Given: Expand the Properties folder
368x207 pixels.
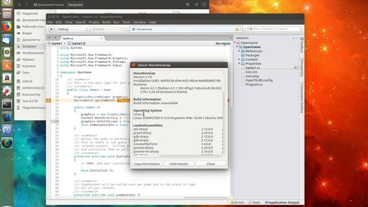Looking at the screenshot, I should coord(239,63).
